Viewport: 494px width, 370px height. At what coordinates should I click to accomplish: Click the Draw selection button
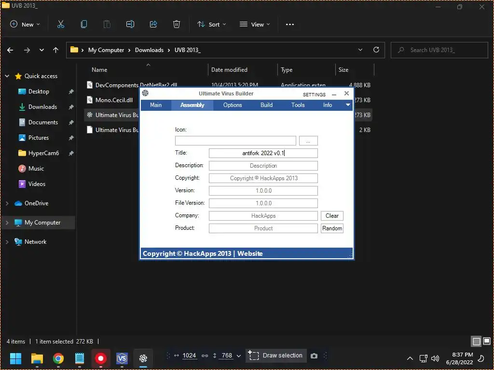tap(276, 356)
